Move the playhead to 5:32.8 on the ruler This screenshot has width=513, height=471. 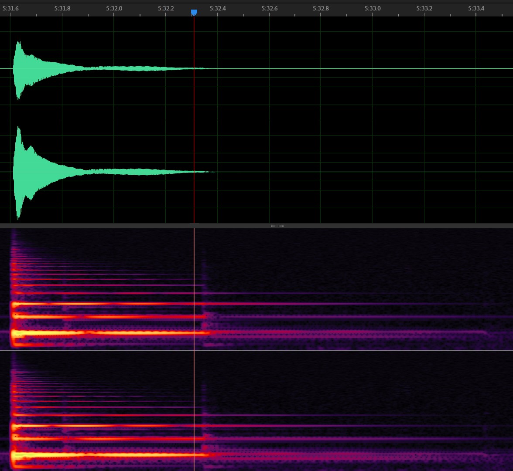(x=321, y=8)
